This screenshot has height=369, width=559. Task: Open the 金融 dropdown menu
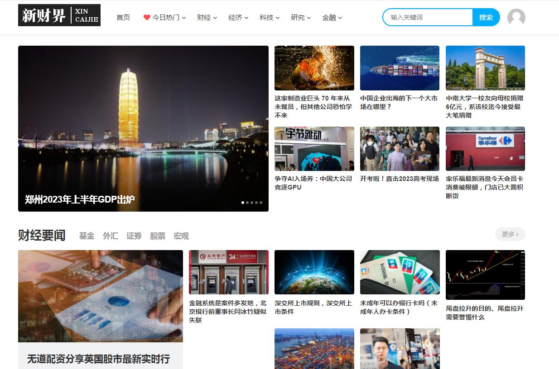point(332,17)
